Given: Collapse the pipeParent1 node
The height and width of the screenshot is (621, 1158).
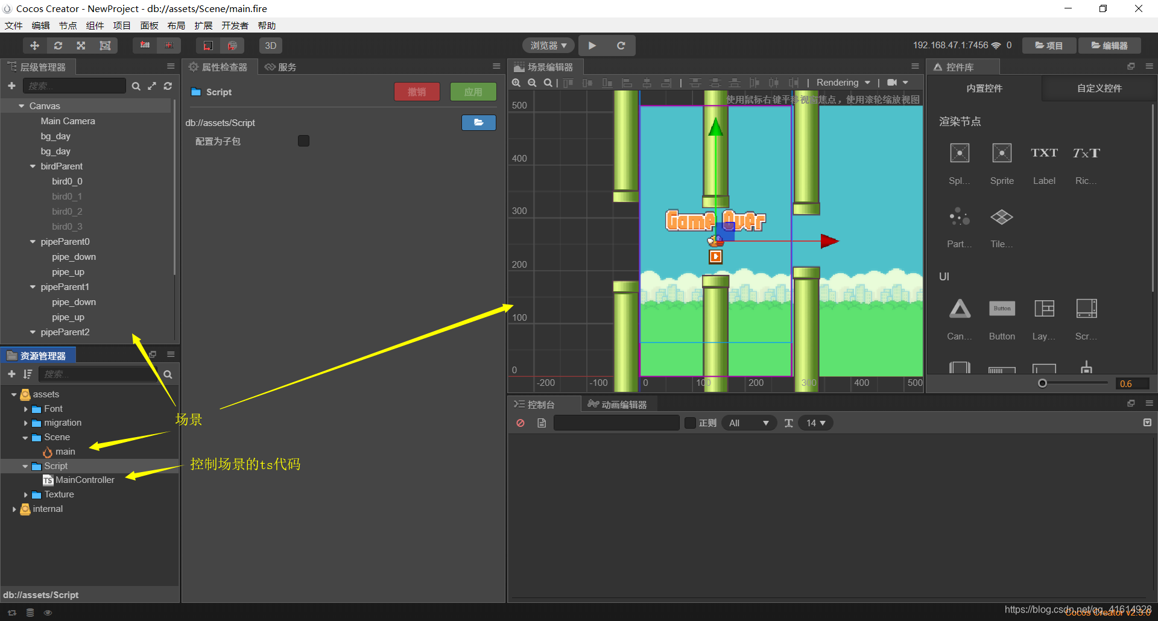Looking at the screenshot, I should 33,287.
